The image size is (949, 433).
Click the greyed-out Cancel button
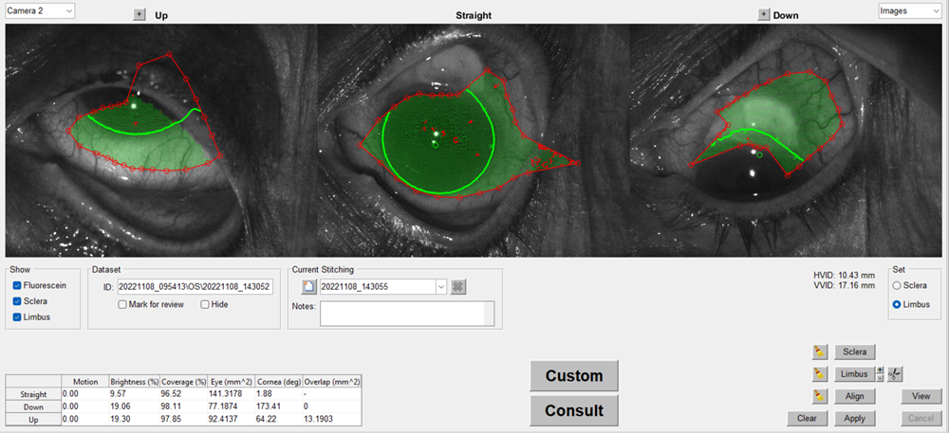pyautogui.click(x=921, y=418)
